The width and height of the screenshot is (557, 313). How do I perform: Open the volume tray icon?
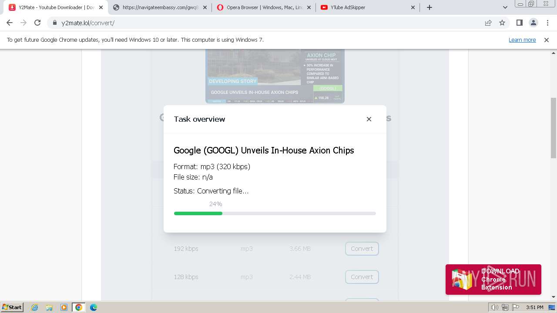pos(495,307)
